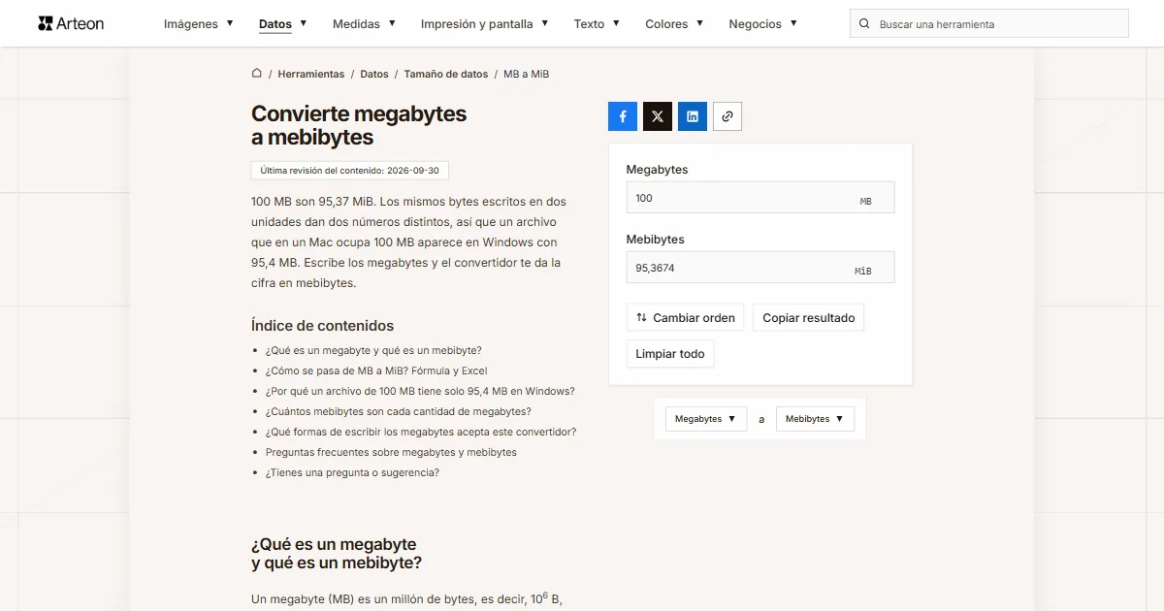Expand the Texto menu

pos(597,24)
